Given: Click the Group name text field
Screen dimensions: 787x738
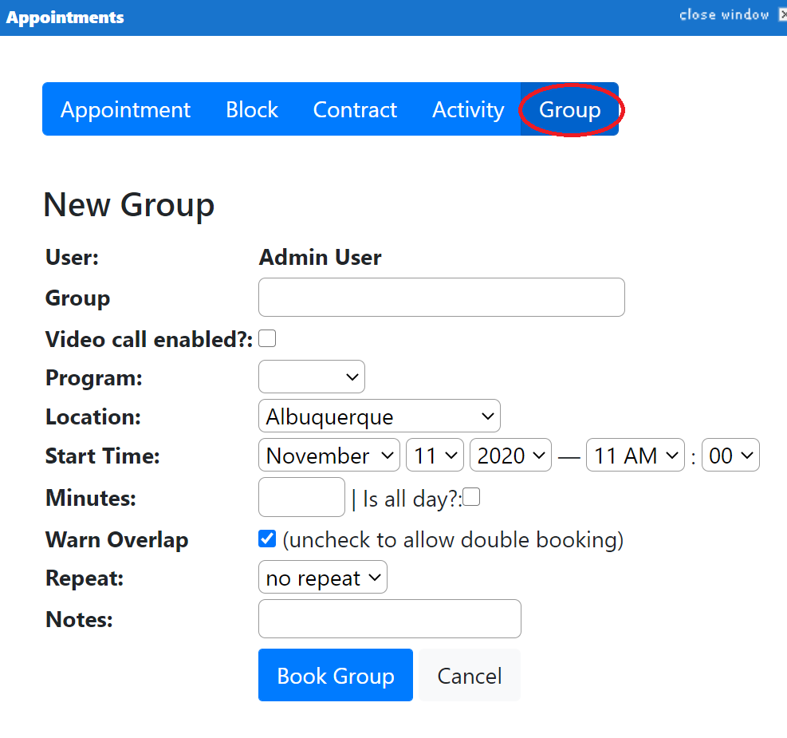Looking at the screenshot, I should tap(442, 298).
